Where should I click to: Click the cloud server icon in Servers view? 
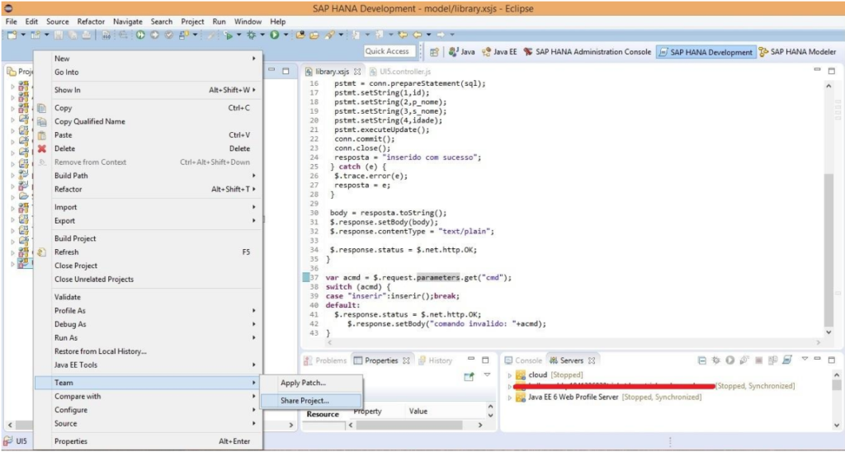tap(522, 374)
